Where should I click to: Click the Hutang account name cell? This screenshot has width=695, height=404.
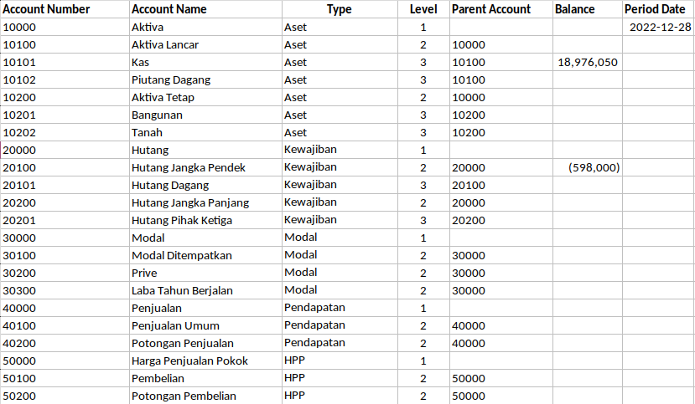tap(205, 150)
